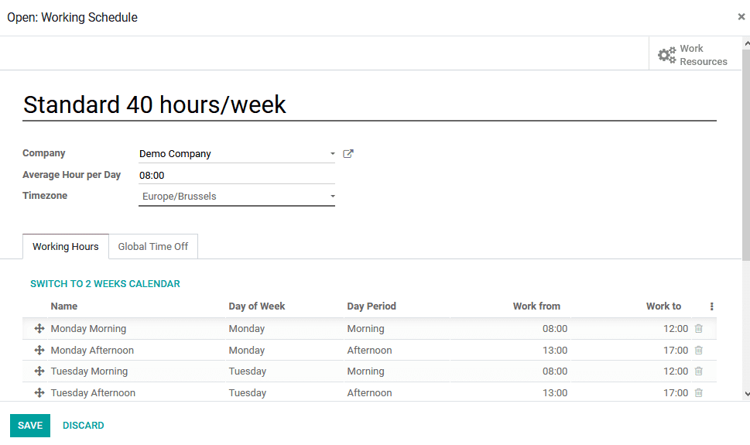750x445 pixels.
Task: Sort by Day of Week column
Action: pyautogui.click(x=256, y=306)
